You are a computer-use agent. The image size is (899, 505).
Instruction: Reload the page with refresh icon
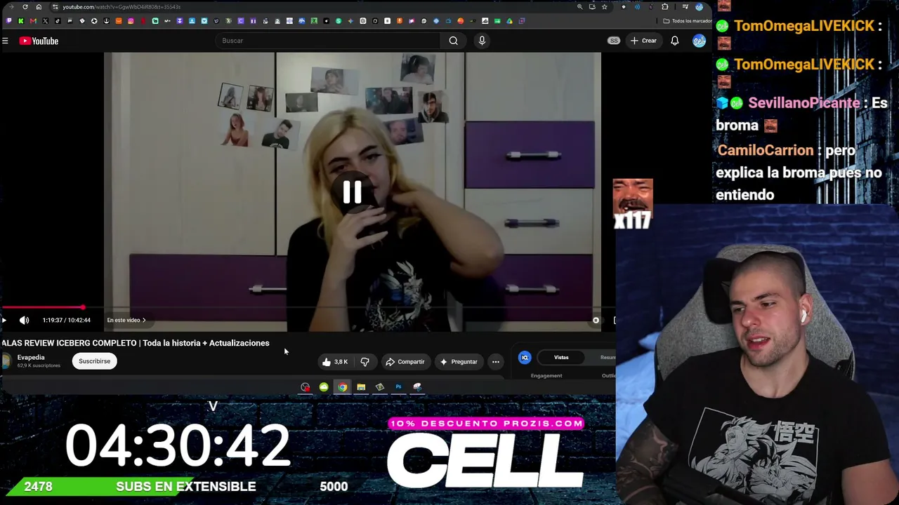(25, 7)
